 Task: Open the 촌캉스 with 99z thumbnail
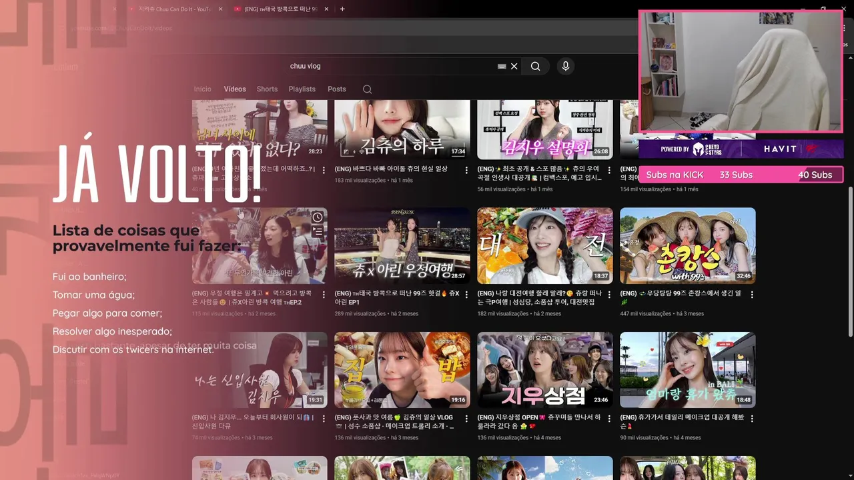pyautogui.click(x=688, y=245)
